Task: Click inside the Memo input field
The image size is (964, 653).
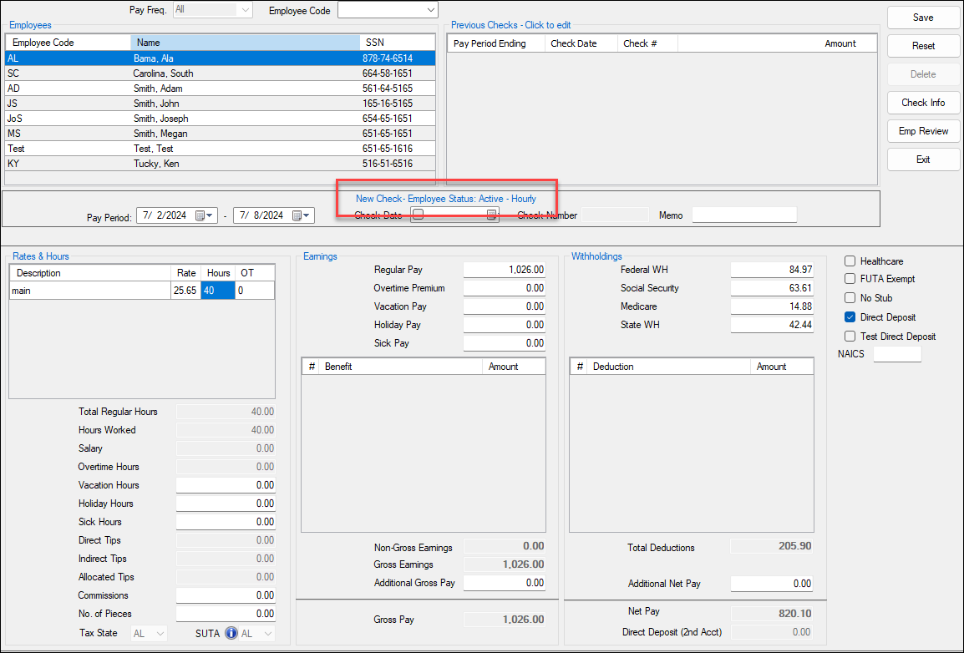Action: click(743, 215)
